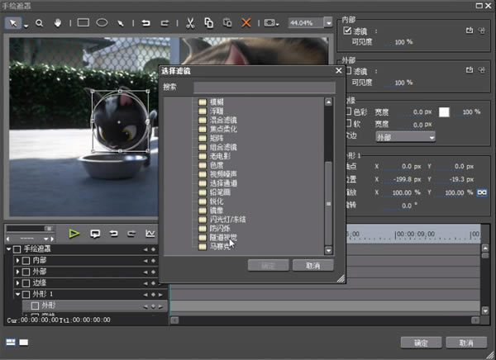Open selection tool options arrow
The image size is (496, 360).
coord(26,26)
